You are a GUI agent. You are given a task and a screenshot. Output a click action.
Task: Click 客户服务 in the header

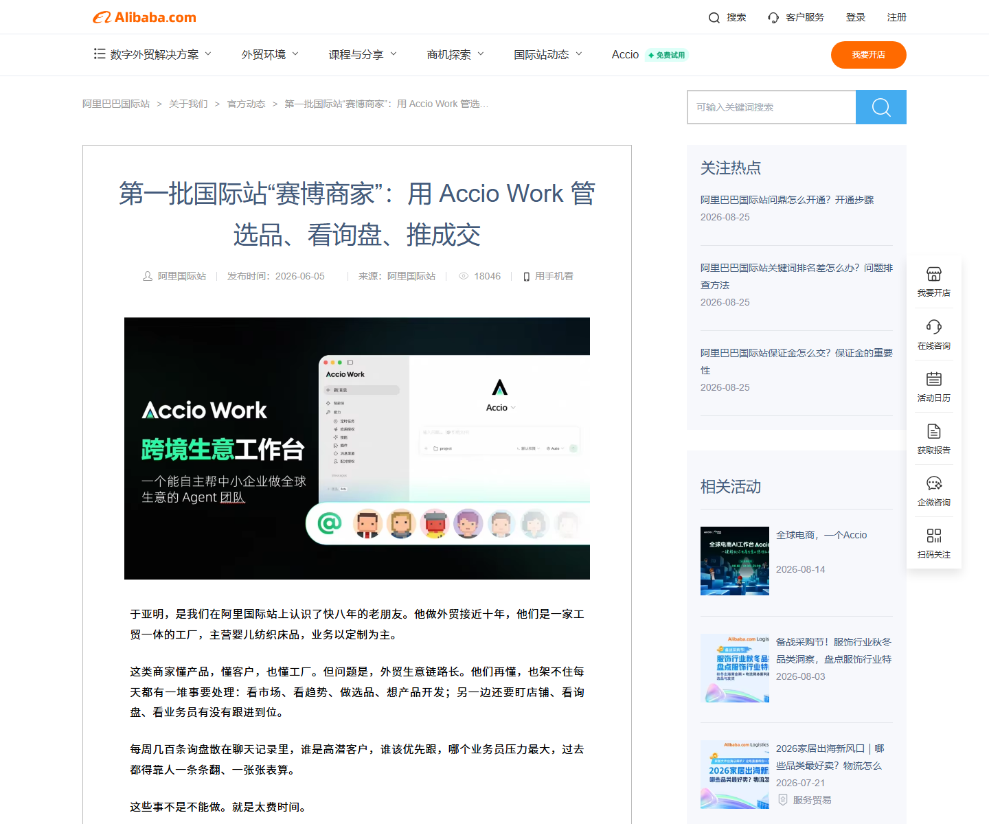tap(805, 17)
